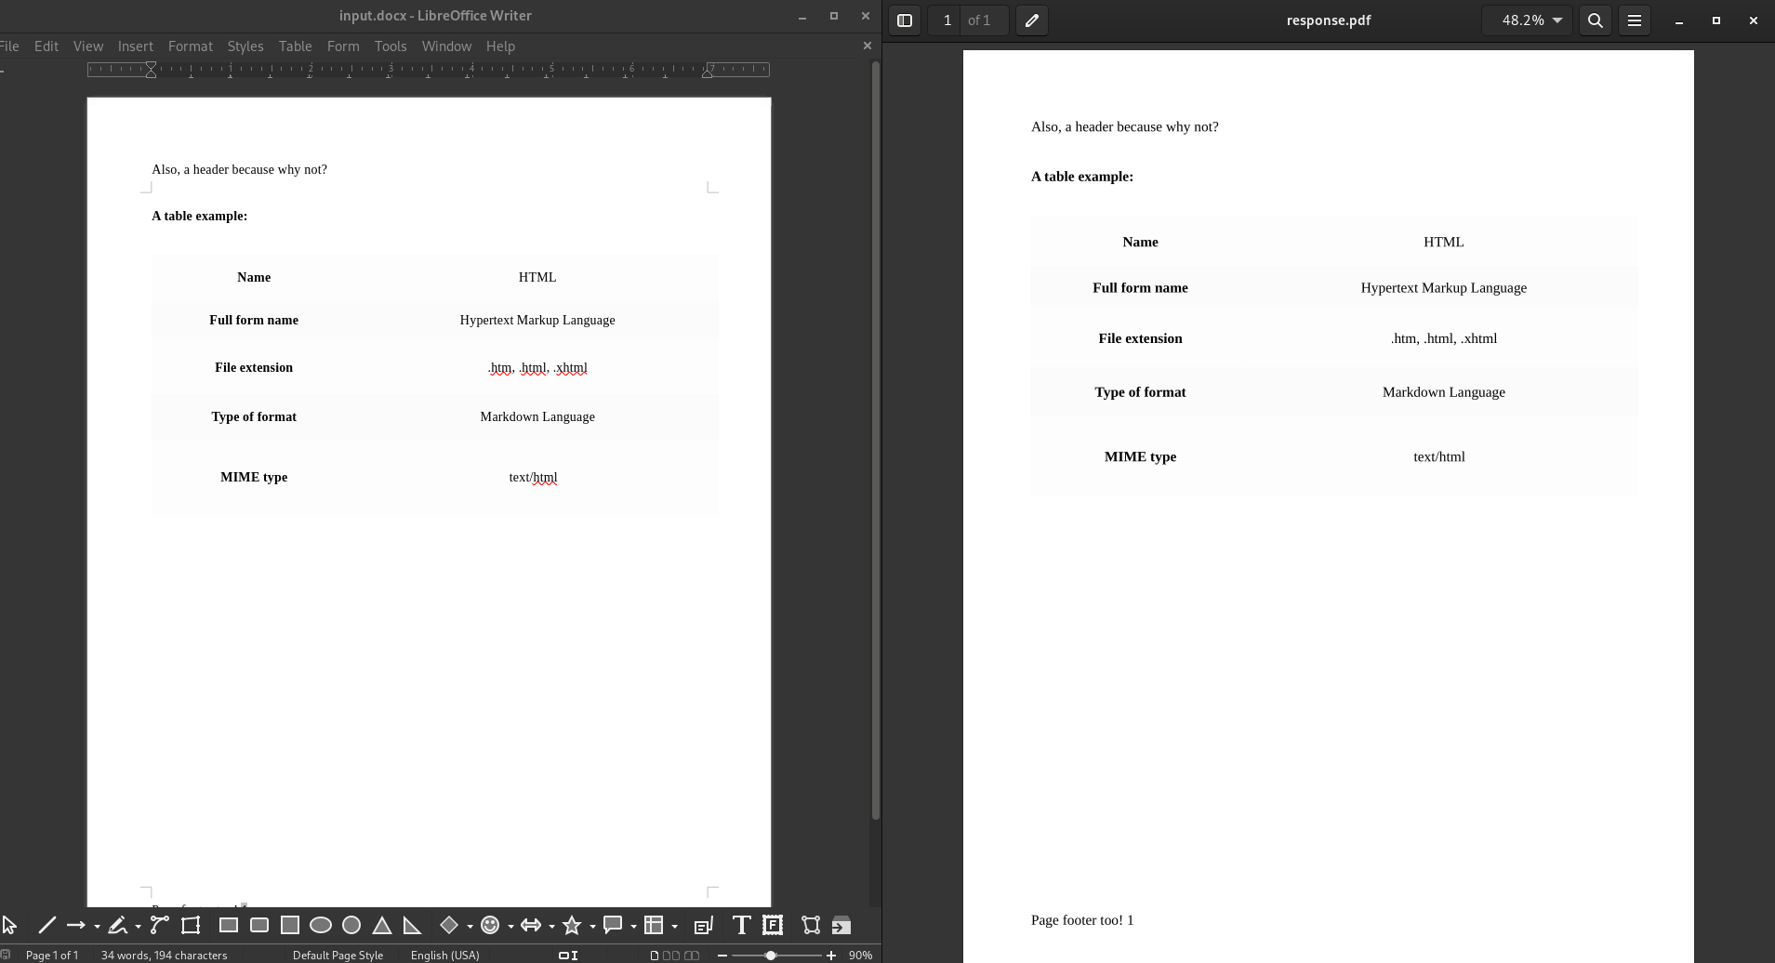
Task: Click the zoom out minus button
Action: pyautogui.click(x=722, y=956)
